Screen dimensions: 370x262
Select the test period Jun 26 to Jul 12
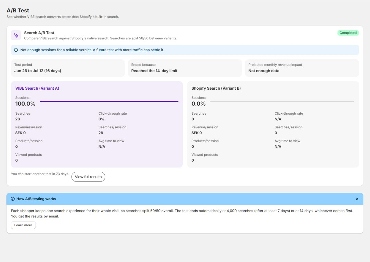tap(38, 71)
